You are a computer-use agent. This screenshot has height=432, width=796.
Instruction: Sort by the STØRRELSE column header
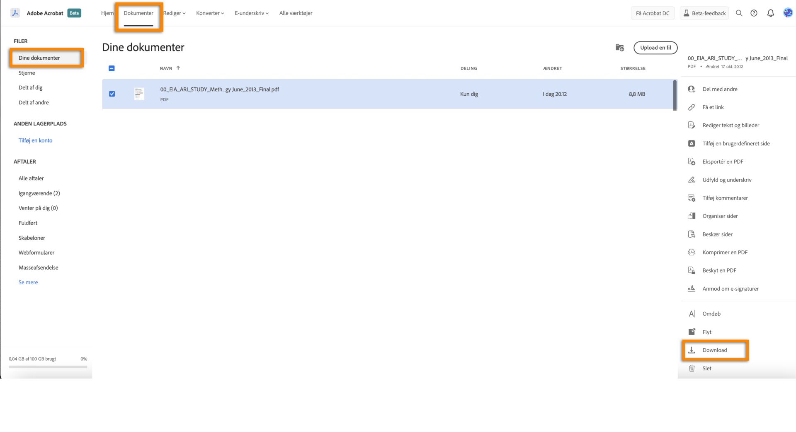[x=633, y=68]
